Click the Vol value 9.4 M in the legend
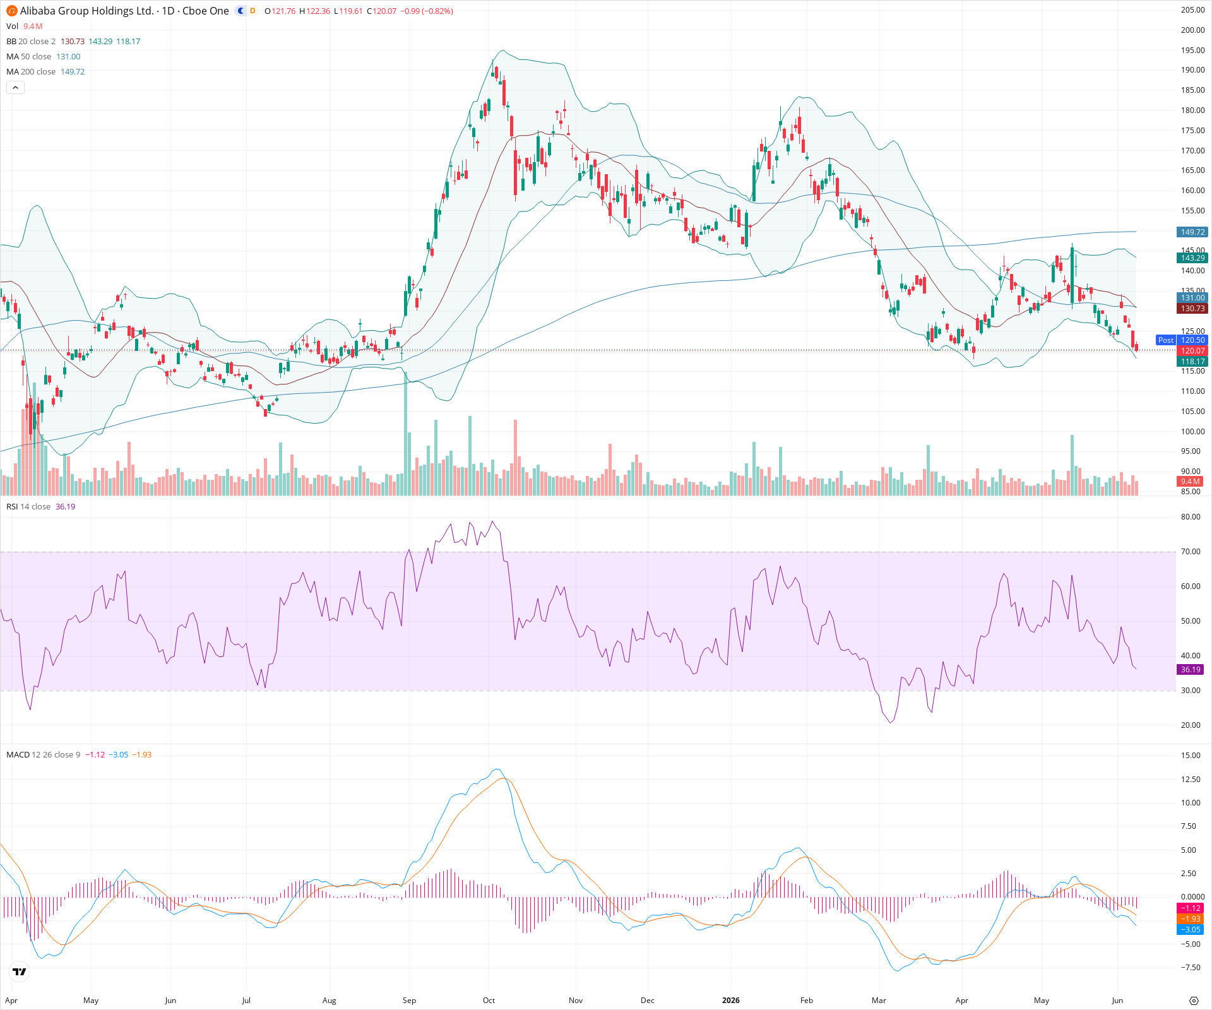 [x=33, y=26]
